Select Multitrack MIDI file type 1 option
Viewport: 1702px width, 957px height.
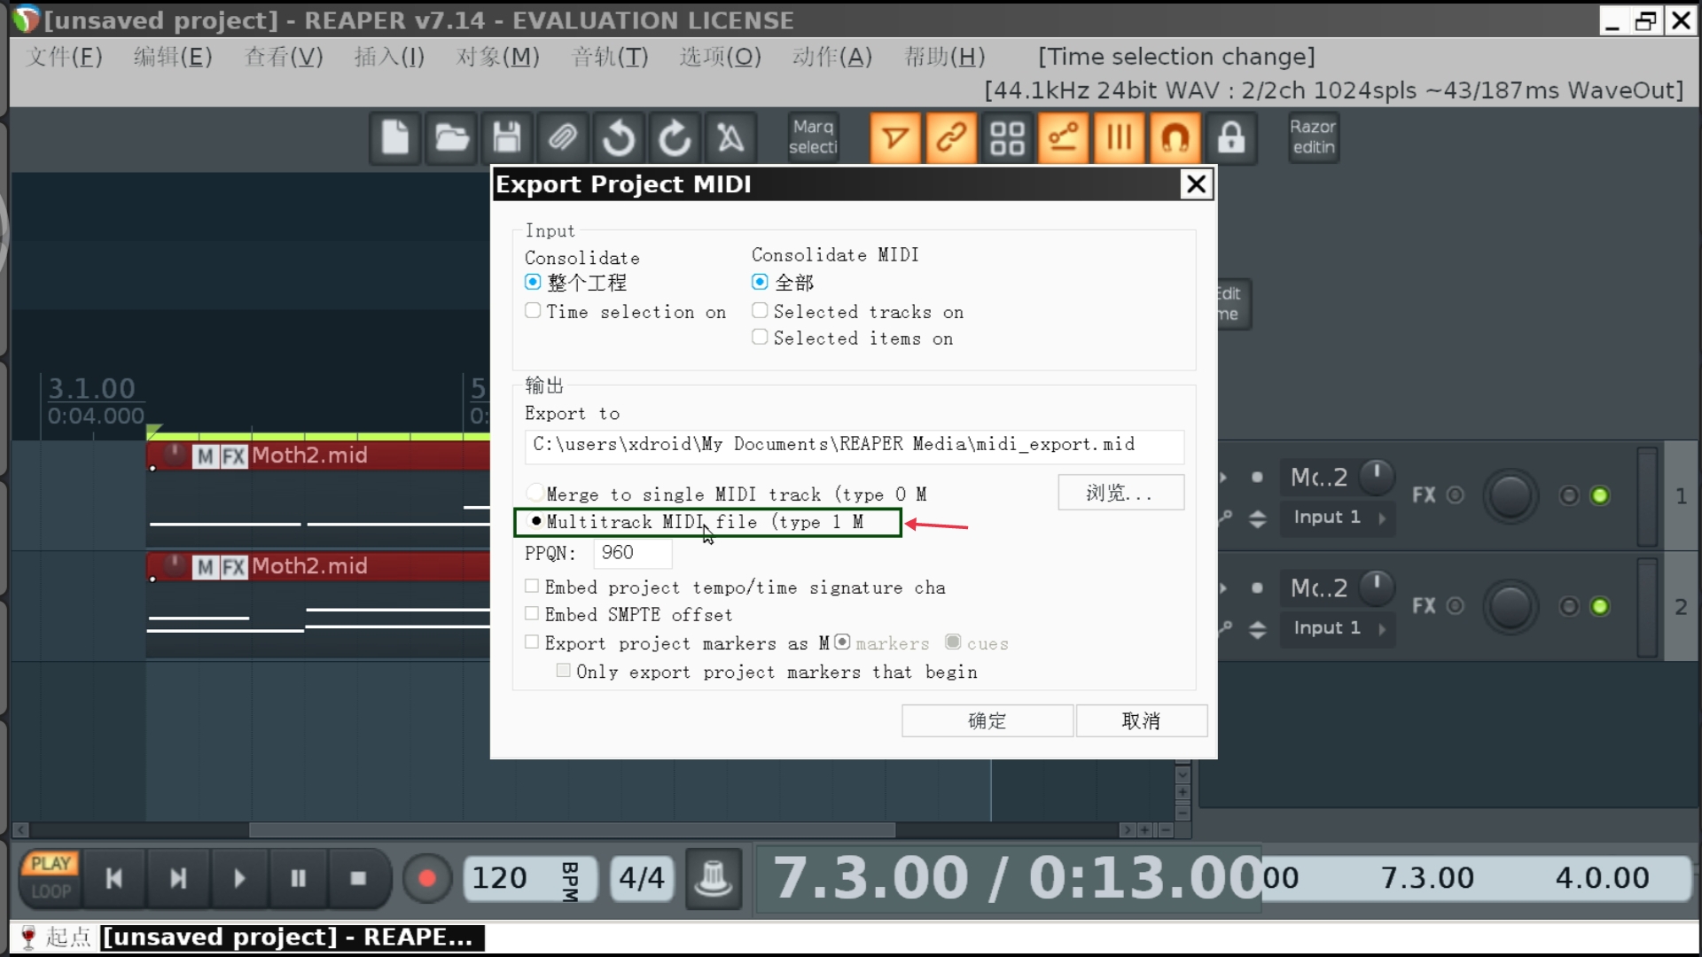(x=536, y=521)
